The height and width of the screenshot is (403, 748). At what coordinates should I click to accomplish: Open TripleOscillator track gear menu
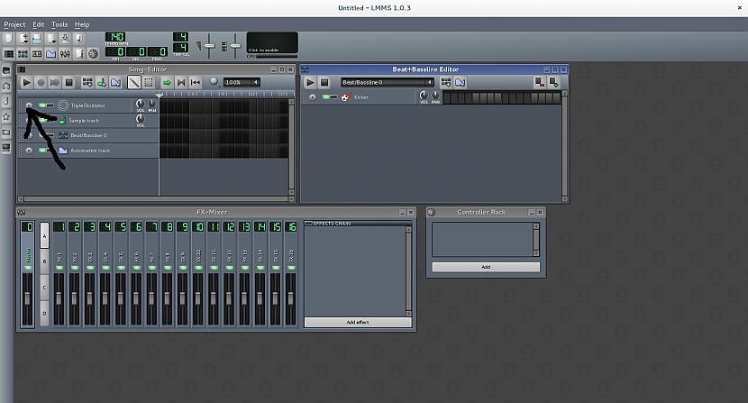(x=29, y=105)
